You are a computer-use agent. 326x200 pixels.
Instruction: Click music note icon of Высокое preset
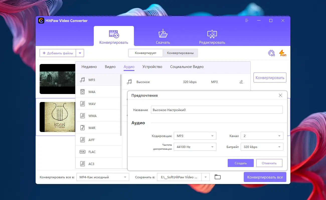129,82
